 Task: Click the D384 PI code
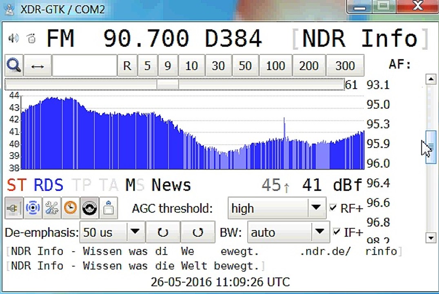pyautogui.click(x=233, y=38)
